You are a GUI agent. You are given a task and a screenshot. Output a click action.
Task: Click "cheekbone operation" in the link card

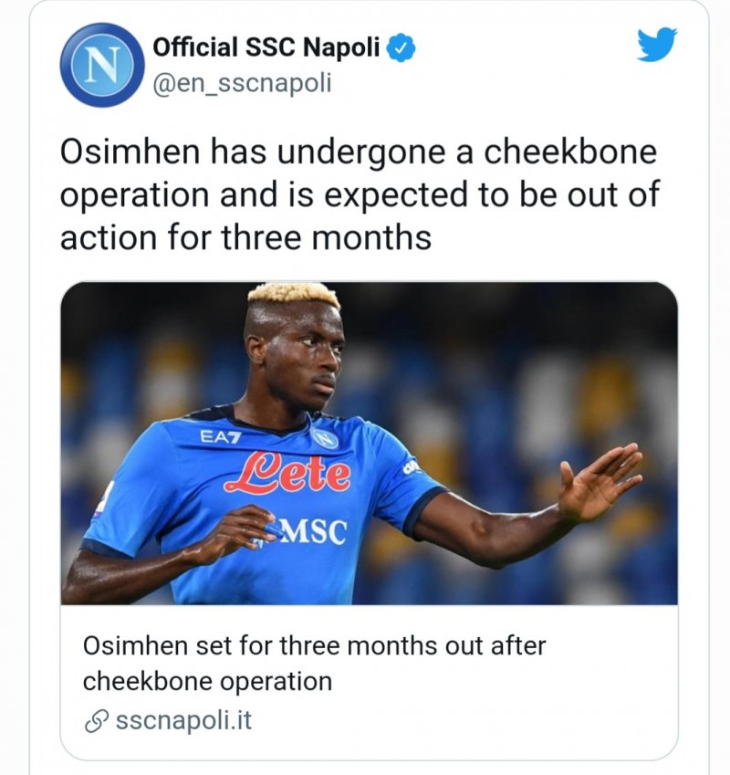[x=207, y=681]
